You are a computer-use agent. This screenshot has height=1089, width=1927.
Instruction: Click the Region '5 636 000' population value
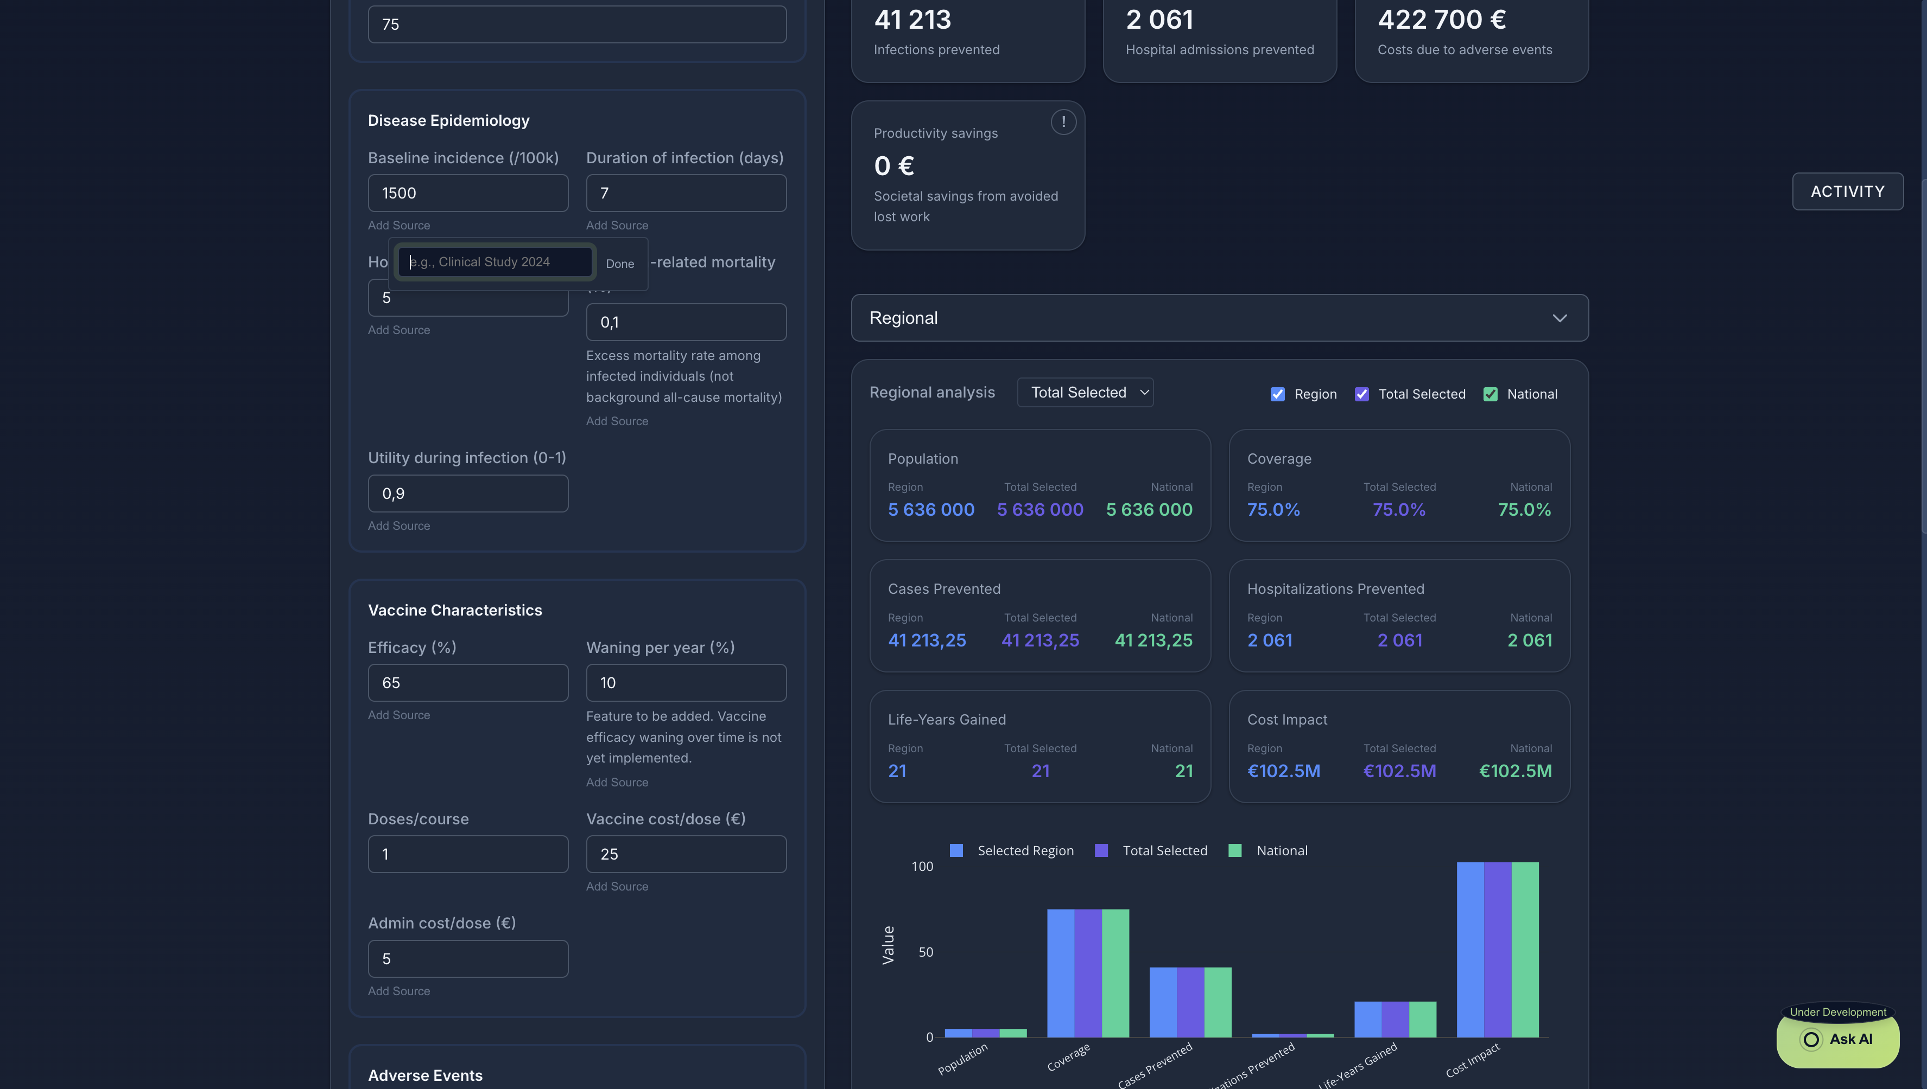930,510
